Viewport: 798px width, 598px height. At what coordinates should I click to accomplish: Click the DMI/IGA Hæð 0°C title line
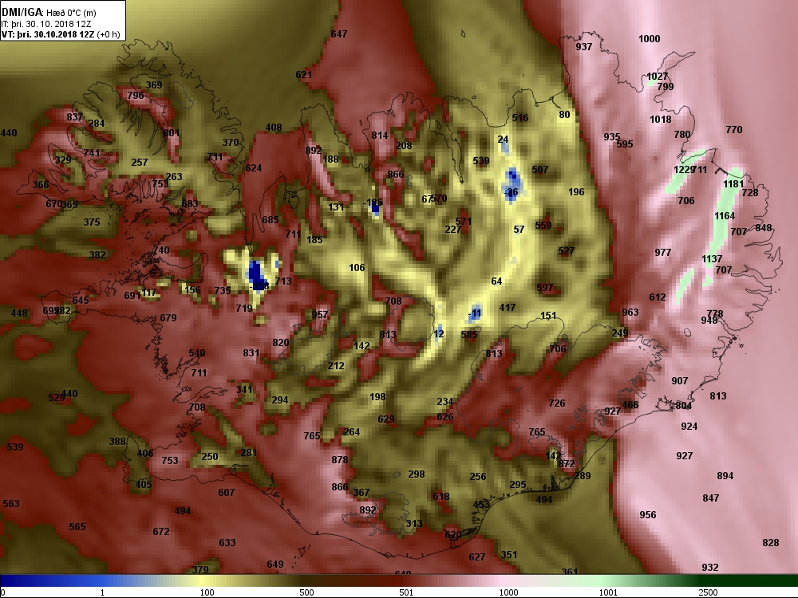(x=49, y=13)
